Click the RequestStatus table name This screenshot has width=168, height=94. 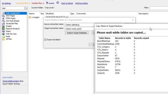(103, 61)
